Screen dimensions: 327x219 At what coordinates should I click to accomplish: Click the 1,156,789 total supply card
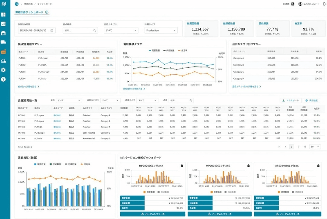(x=237, y=29)
